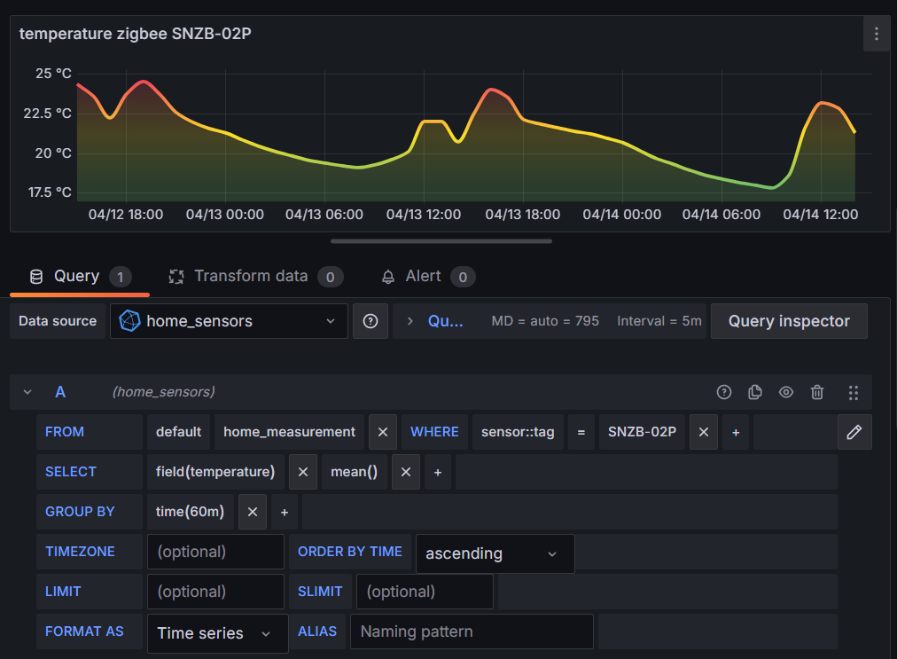Click the panel title temperature zigbee SNZB-02P
The width and height of the screenshot is (897, 659).
point(135,34)
